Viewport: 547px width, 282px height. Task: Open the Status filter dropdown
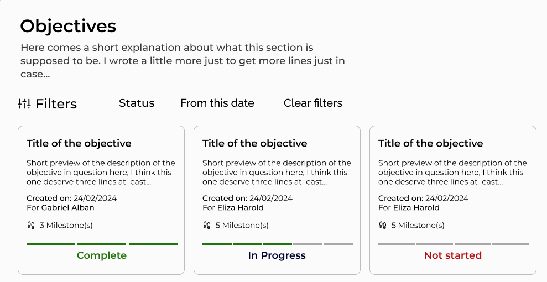click(x=137, y=103)
